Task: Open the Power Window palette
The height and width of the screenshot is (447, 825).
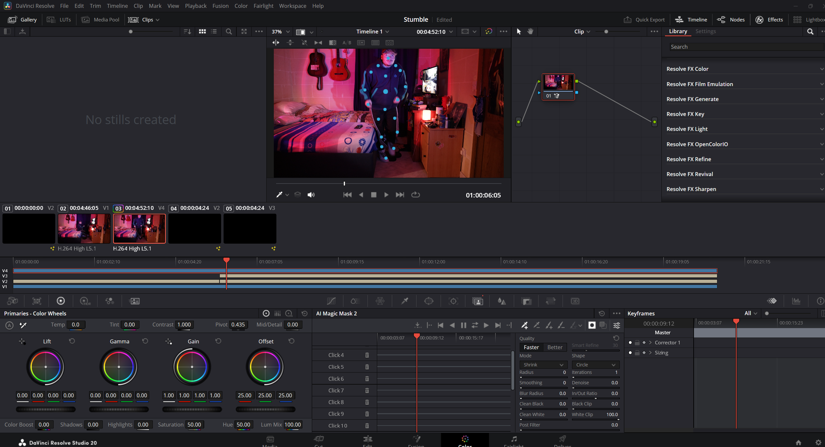Action: 429,301
